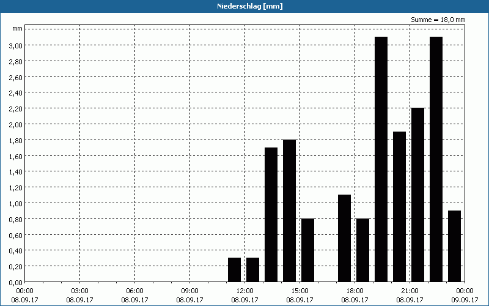This screenshot has height=306, width=489.
Task: Click the 03:00 time label
Action: 80,291
